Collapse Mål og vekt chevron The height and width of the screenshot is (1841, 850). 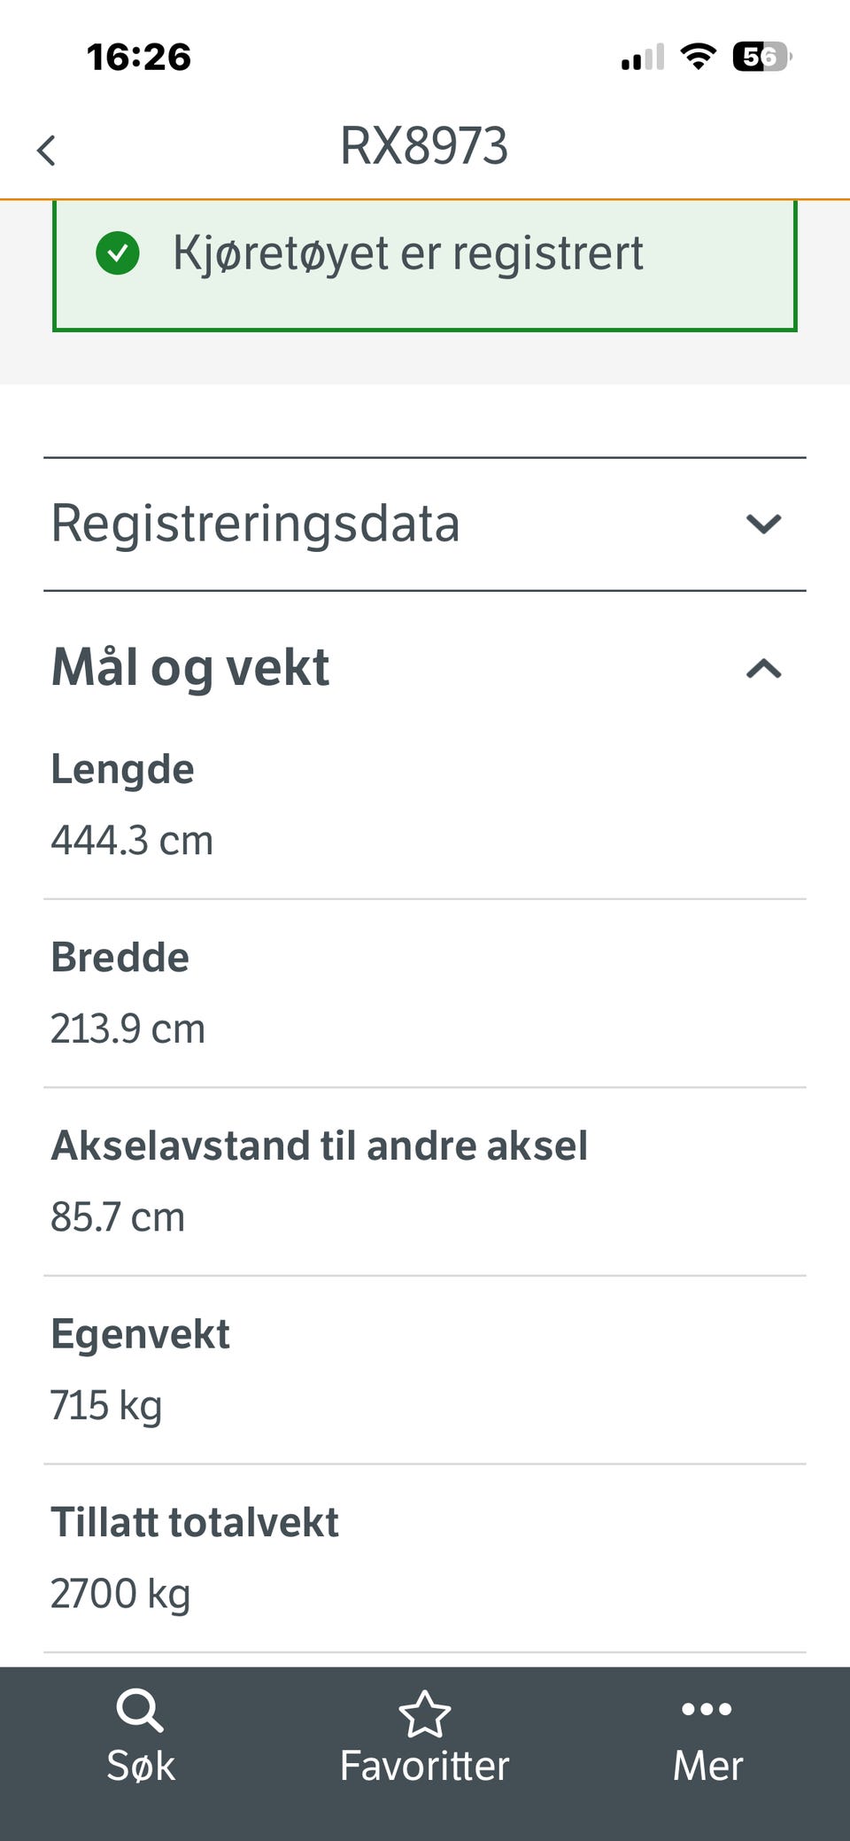763,669
